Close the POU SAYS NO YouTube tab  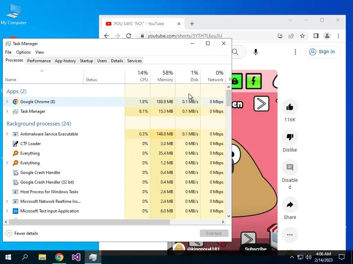(x=179, y=24)
